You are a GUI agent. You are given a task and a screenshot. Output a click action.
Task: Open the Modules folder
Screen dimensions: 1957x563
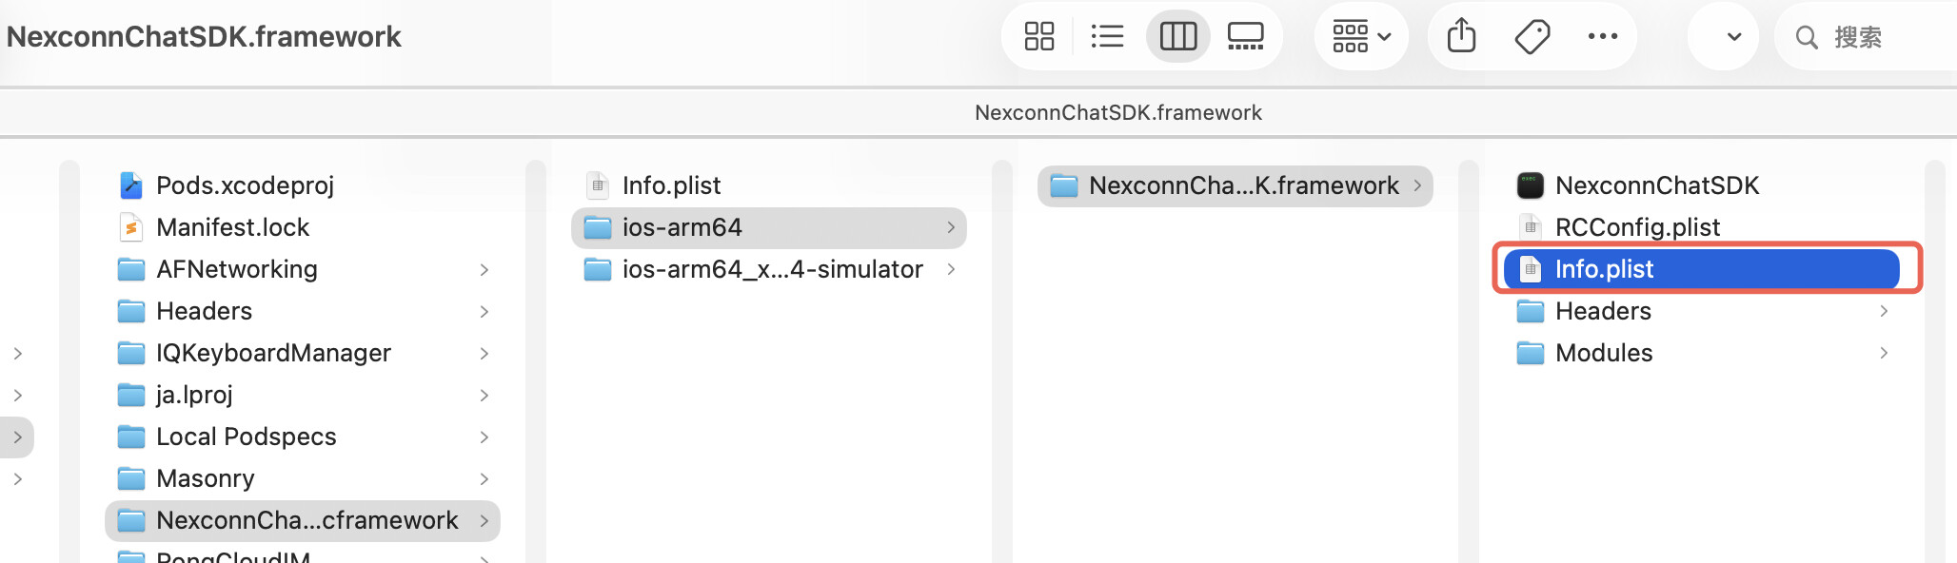[x=1603, y=353]
